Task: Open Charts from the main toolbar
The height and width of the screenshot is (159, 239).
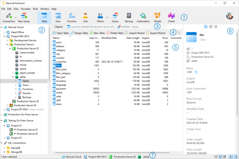Action: 171,17
